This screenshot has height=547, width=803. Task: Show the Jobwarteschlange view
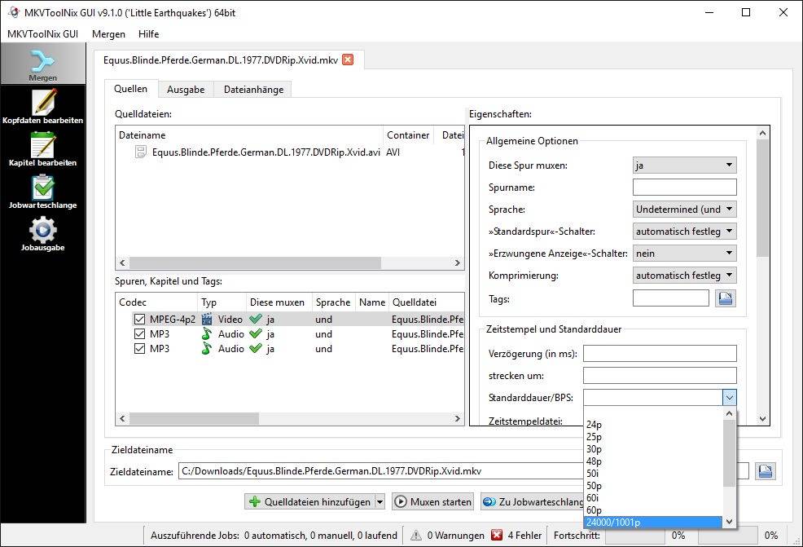click(x=42, y=191)
